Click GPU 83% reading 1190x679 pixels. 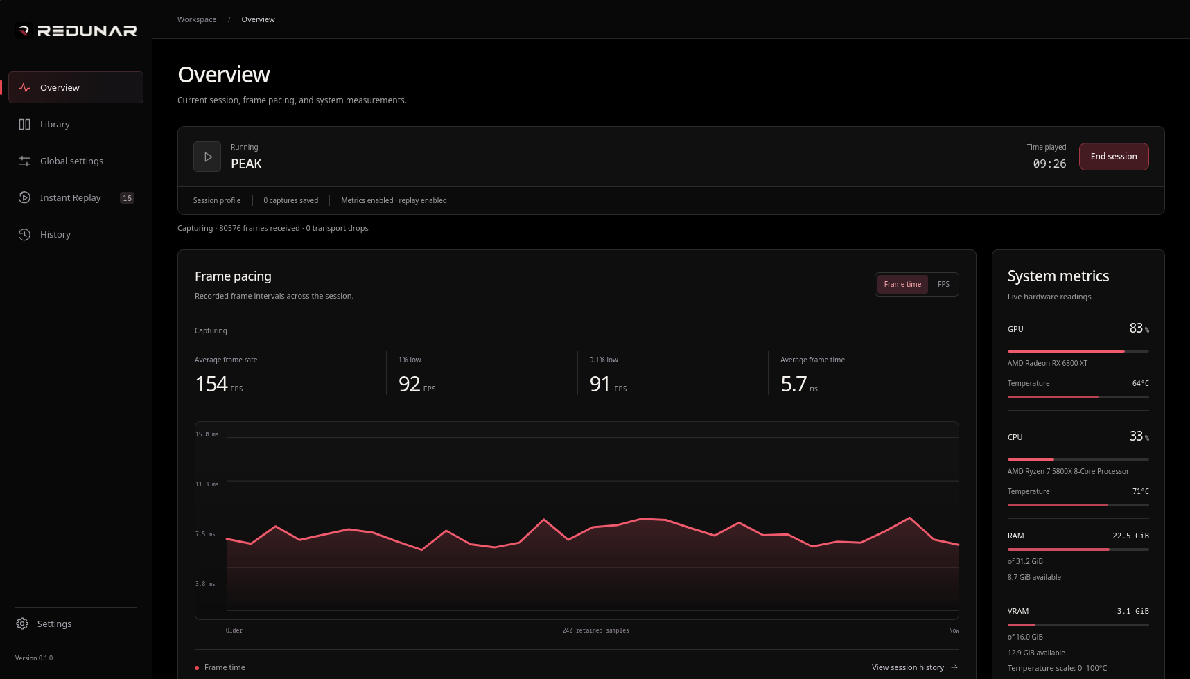[1139, 328]
